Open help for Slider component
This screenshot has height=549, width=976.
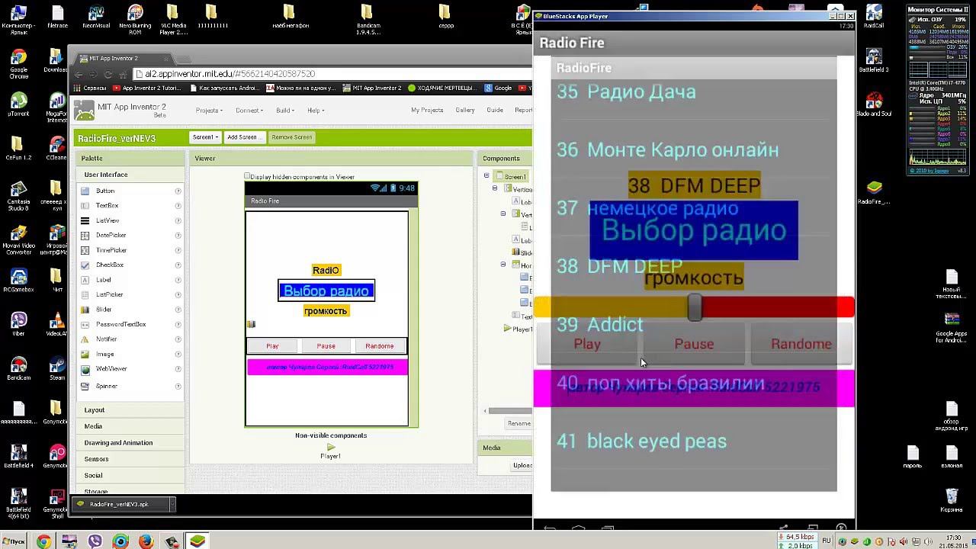click(x=178, y=310)
